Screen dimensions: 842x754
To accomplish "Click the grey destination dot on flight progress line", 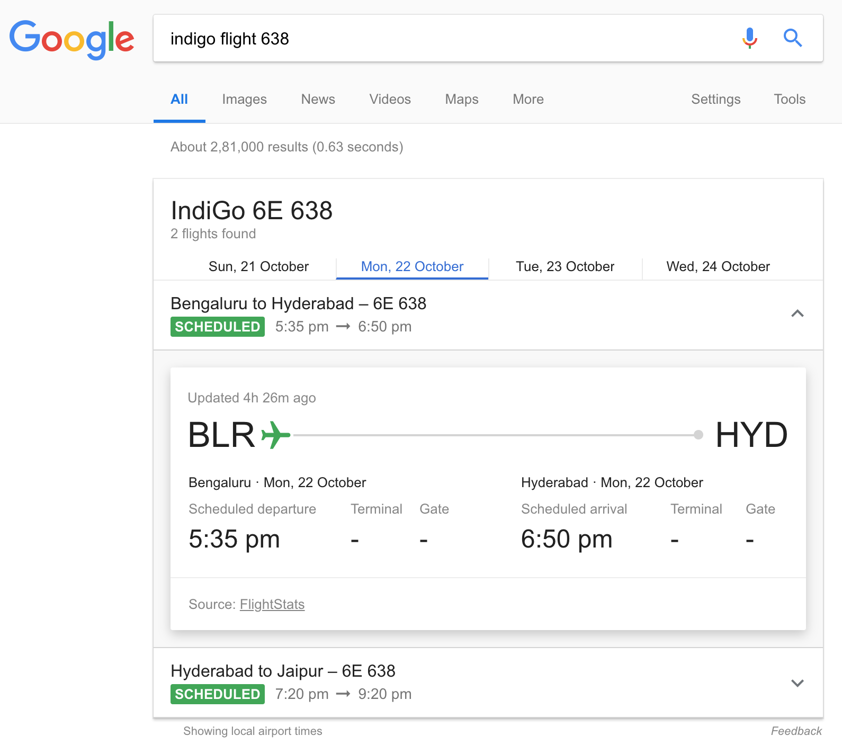I will pyautogui.click(x=698, y=435).
